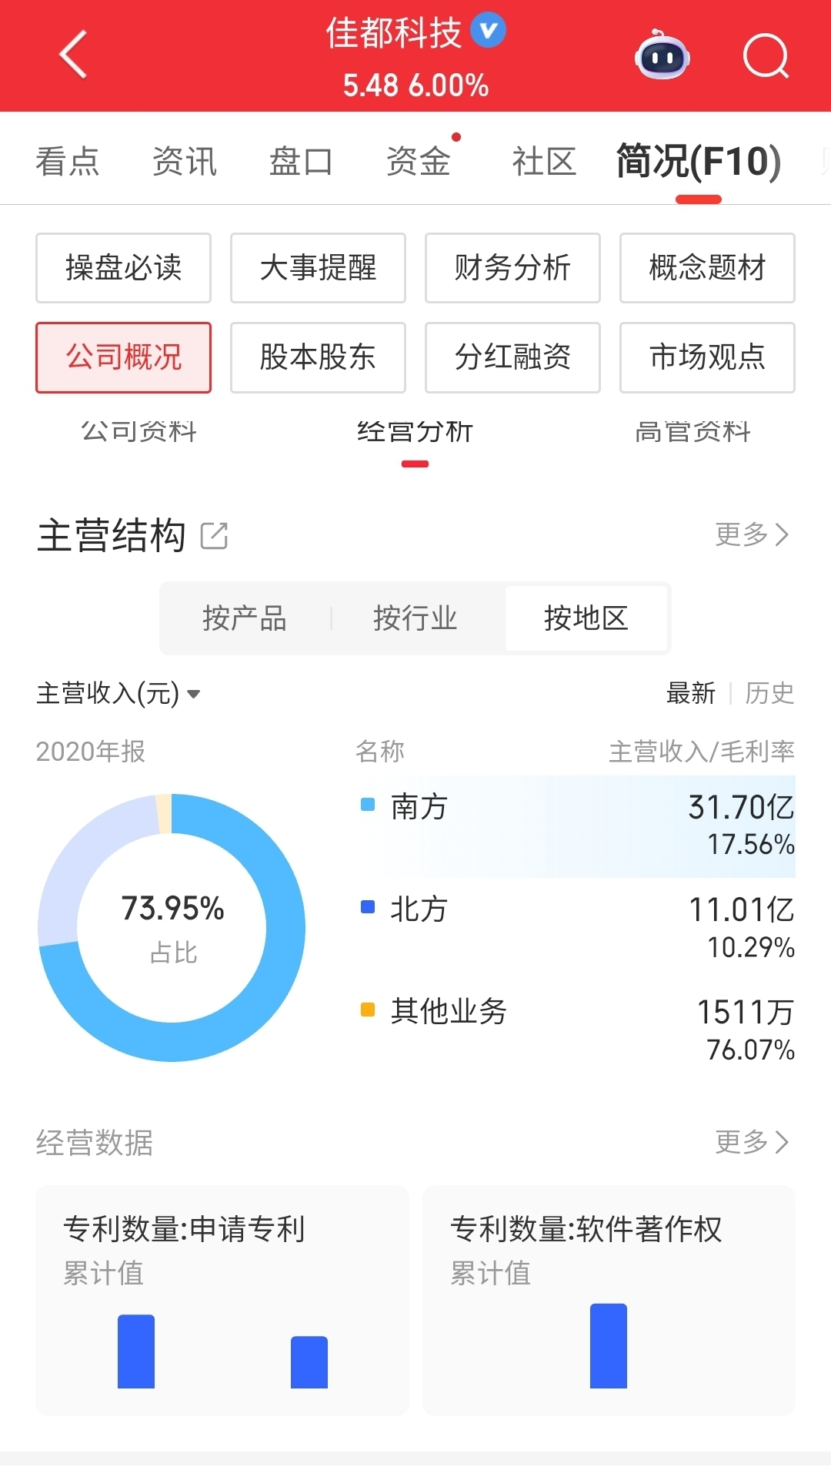Viewport: 831px width, 1477px height.
Task: Open the 专利数量:软件著作权 chart card
Action: (x=609, y=1301)
